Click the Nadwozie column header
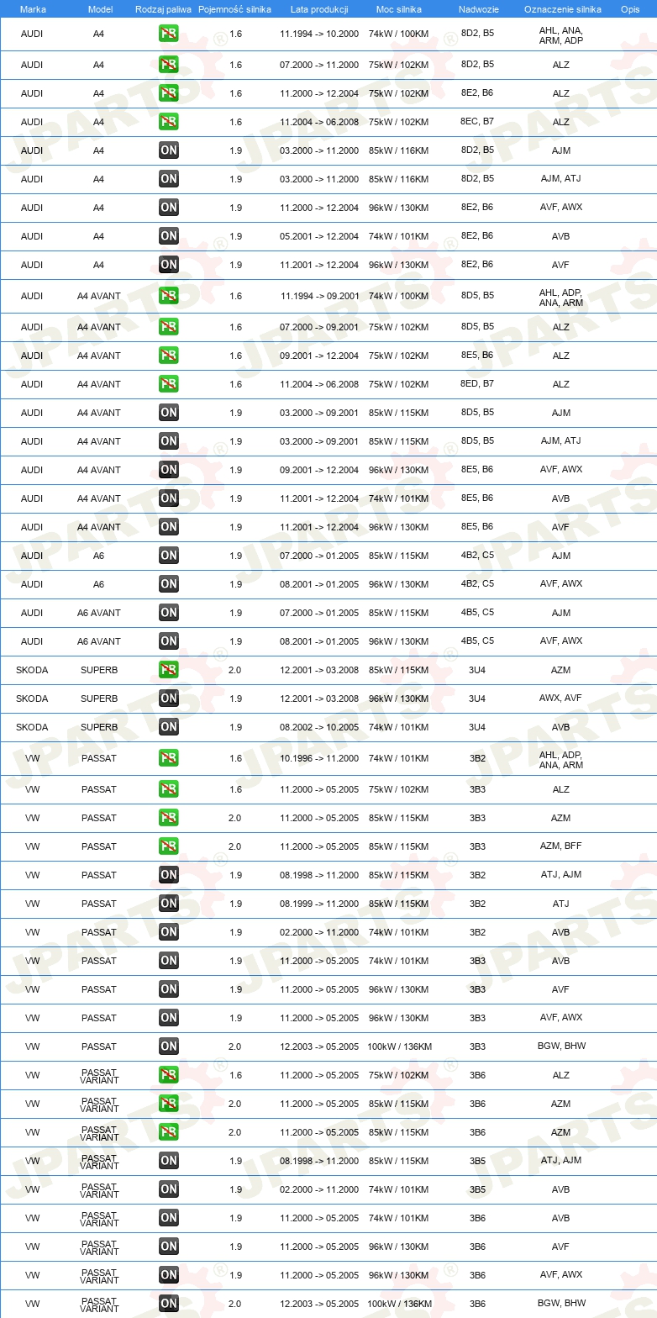 click(478, 9)
